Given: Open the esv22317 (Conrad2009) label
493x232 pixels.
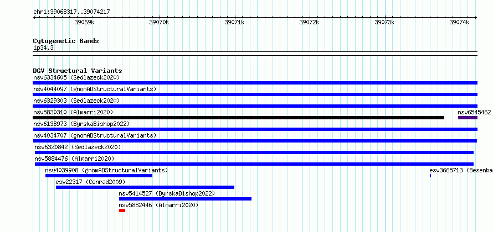Looking at the screenshot, I should tap(90, 182).
